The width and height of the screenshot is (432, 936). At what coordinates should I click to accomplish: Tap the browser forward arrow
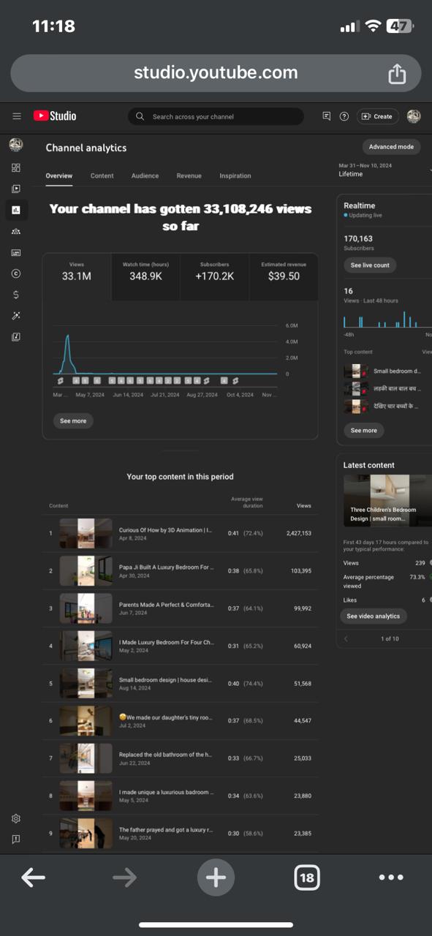pyautogui.click(x=124, y=877)
